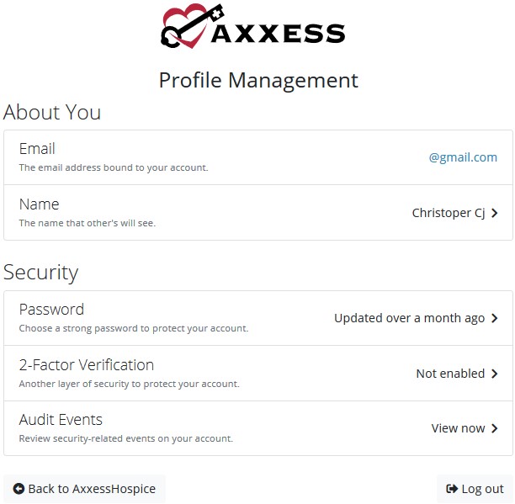Click the Email row label
Image resolution: width=515 pixels, height=504 pixels.
coord(37,149)
